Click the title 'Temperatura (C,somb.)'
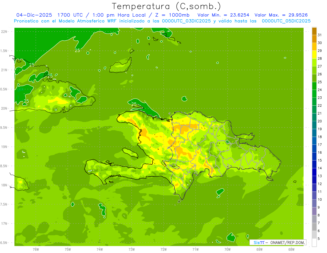The image size is (327, 253). coord(166,6)
